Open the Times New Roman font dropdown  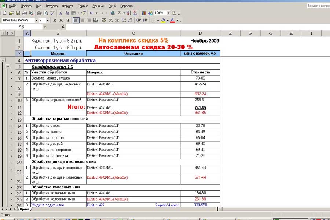click(x=36, y=21)
